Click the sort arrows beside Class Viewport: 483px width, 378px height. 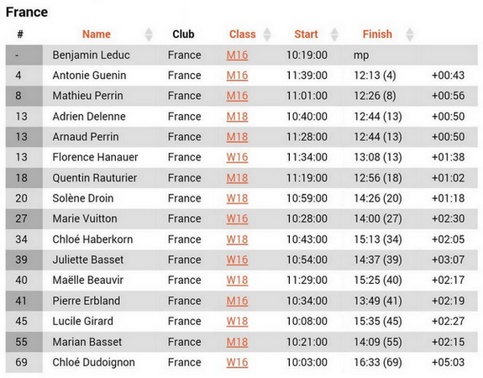point(267,34)
